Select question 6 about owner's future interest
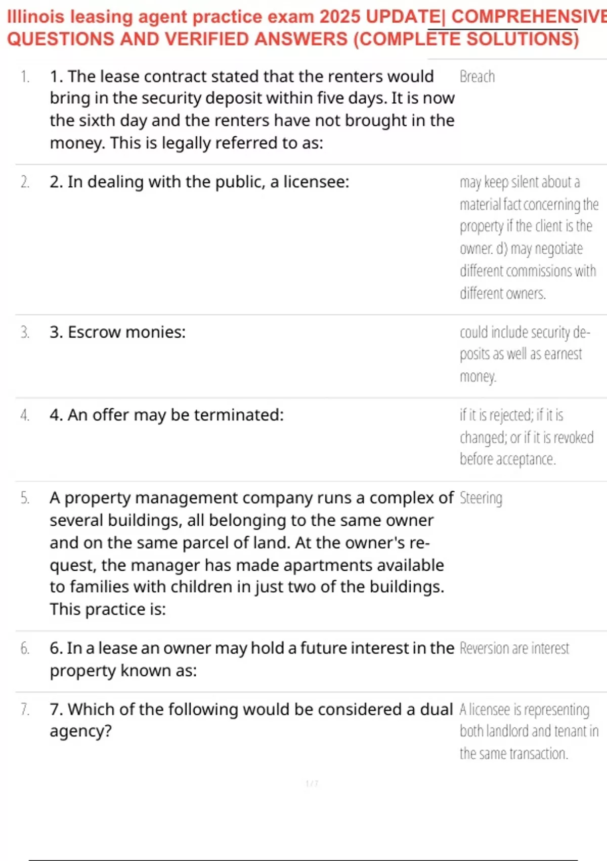 252,659
